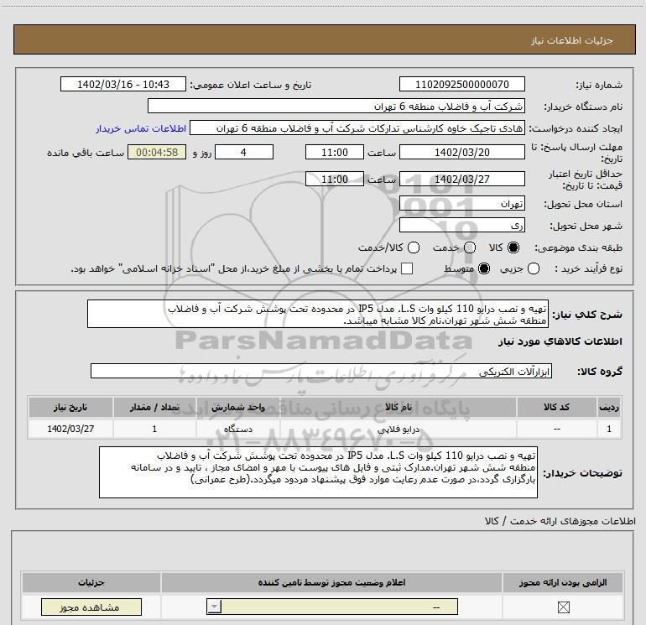Click buyer notes text area

[318, 472]
